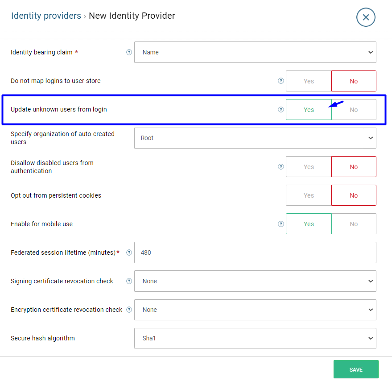Click the Save button
The width and height of the screenshot is (392, 381).
pos(356,369)
